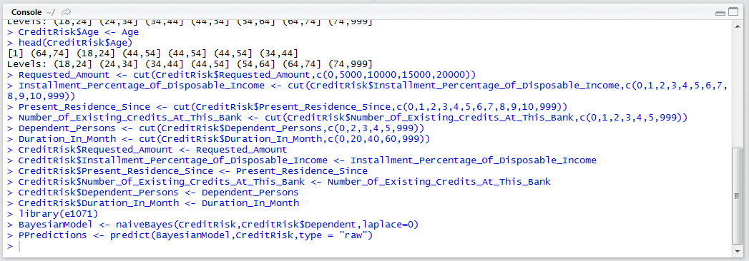
Task: Click the Duration_In_Month cut command line
Action: point(219,139)
